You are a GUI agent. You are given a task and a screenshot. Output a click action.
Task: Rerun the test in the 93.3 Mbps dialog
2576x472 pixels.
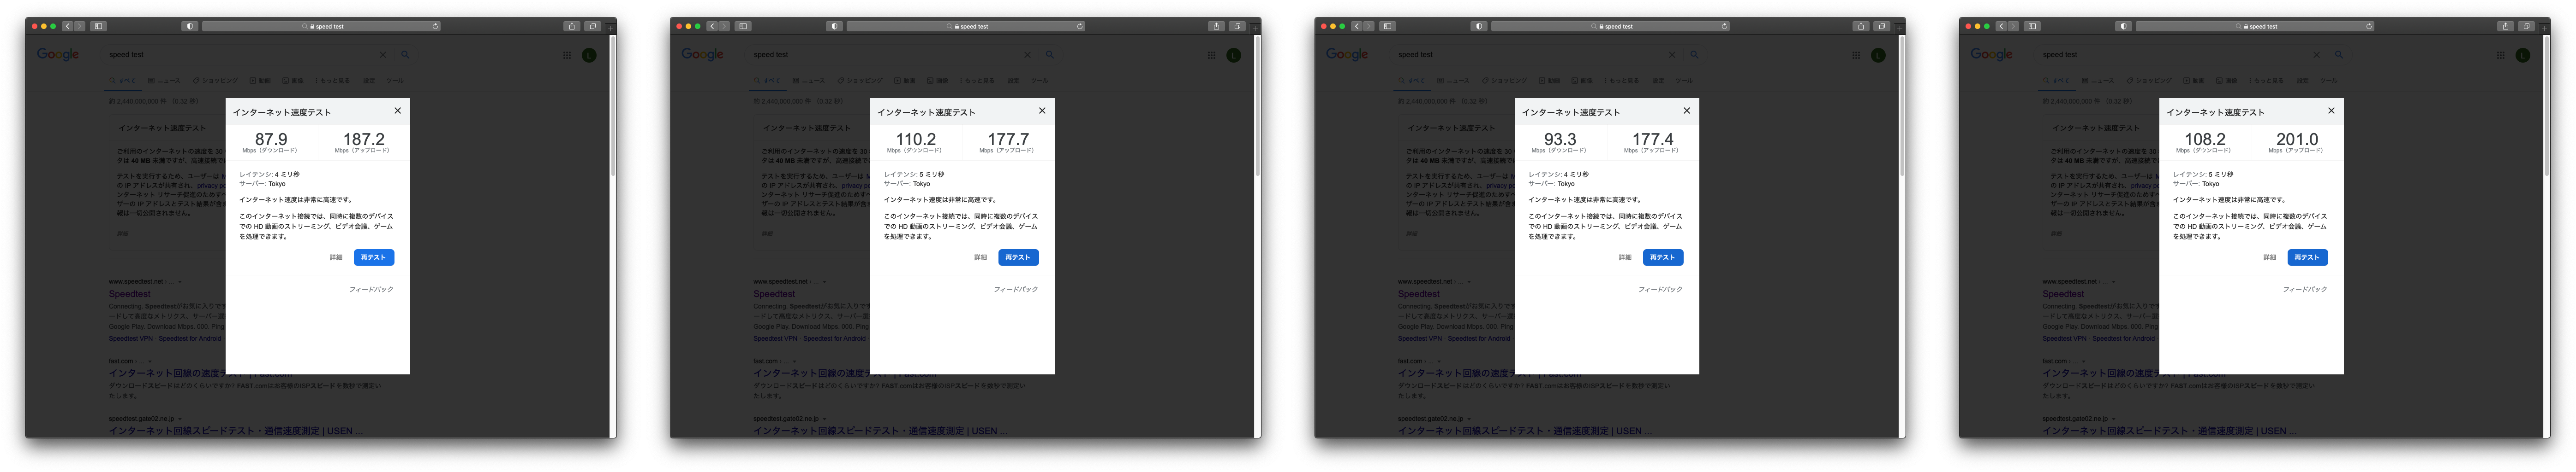pyautogui.click(x=1663, y=257)
